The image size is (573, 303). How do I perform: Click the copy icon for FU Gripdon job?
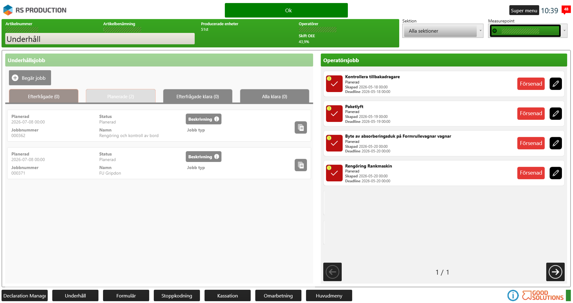click(x=301, y=165)
